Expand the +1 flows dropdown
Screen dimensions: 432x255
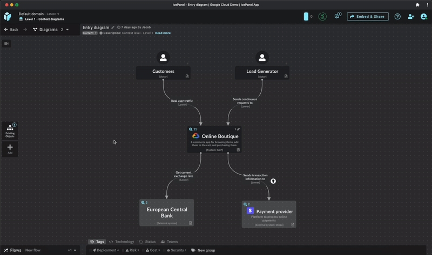point(72,250)
